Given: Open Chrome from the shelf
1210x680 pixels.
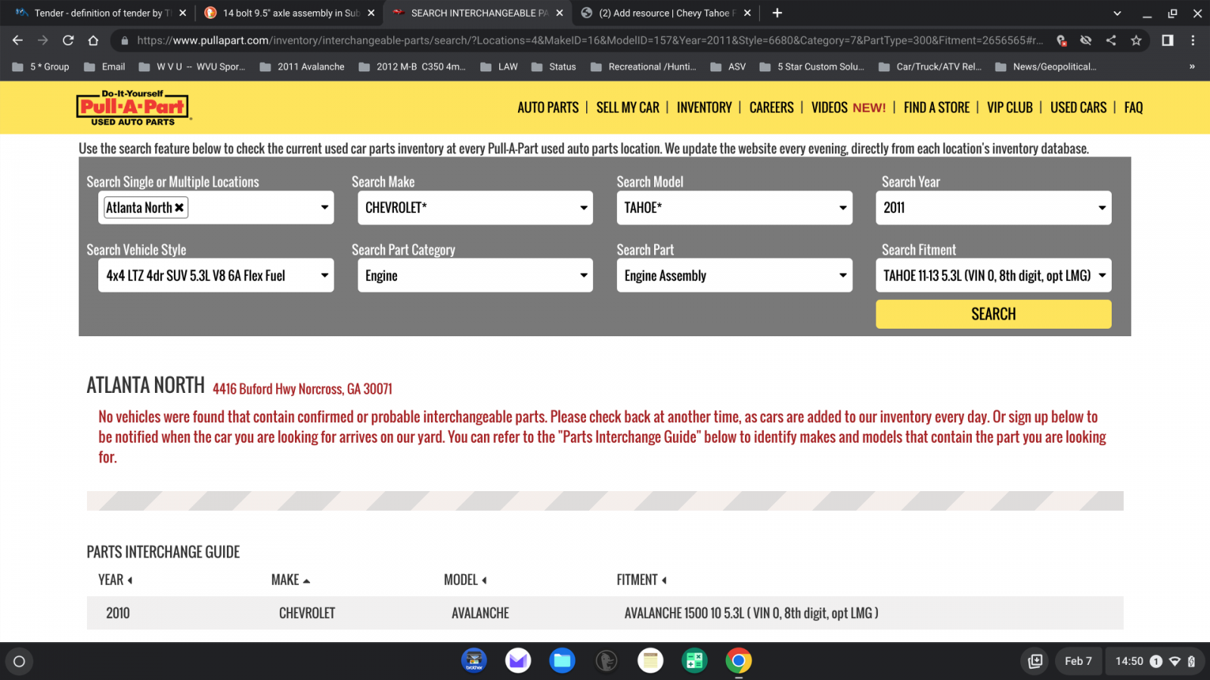Looking at the screenshot, I should pos(739,661).
